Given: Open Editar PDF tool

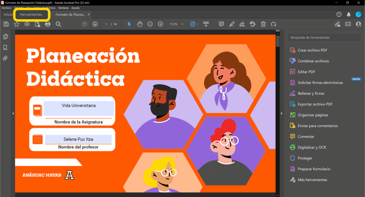Looking at the screenshot, I should (306, 72).
